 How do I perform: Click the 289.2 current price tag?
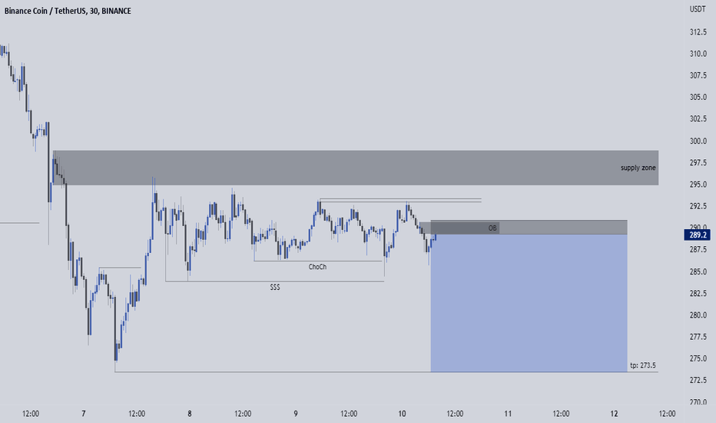(698, 235)
